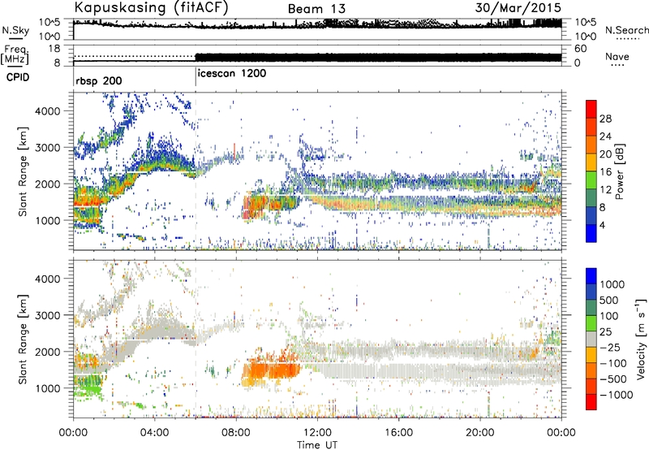Image resolution: width=649 pixels, height=450 pixels.
Task: Select the 04:00 time tick label
Action: 154,433
